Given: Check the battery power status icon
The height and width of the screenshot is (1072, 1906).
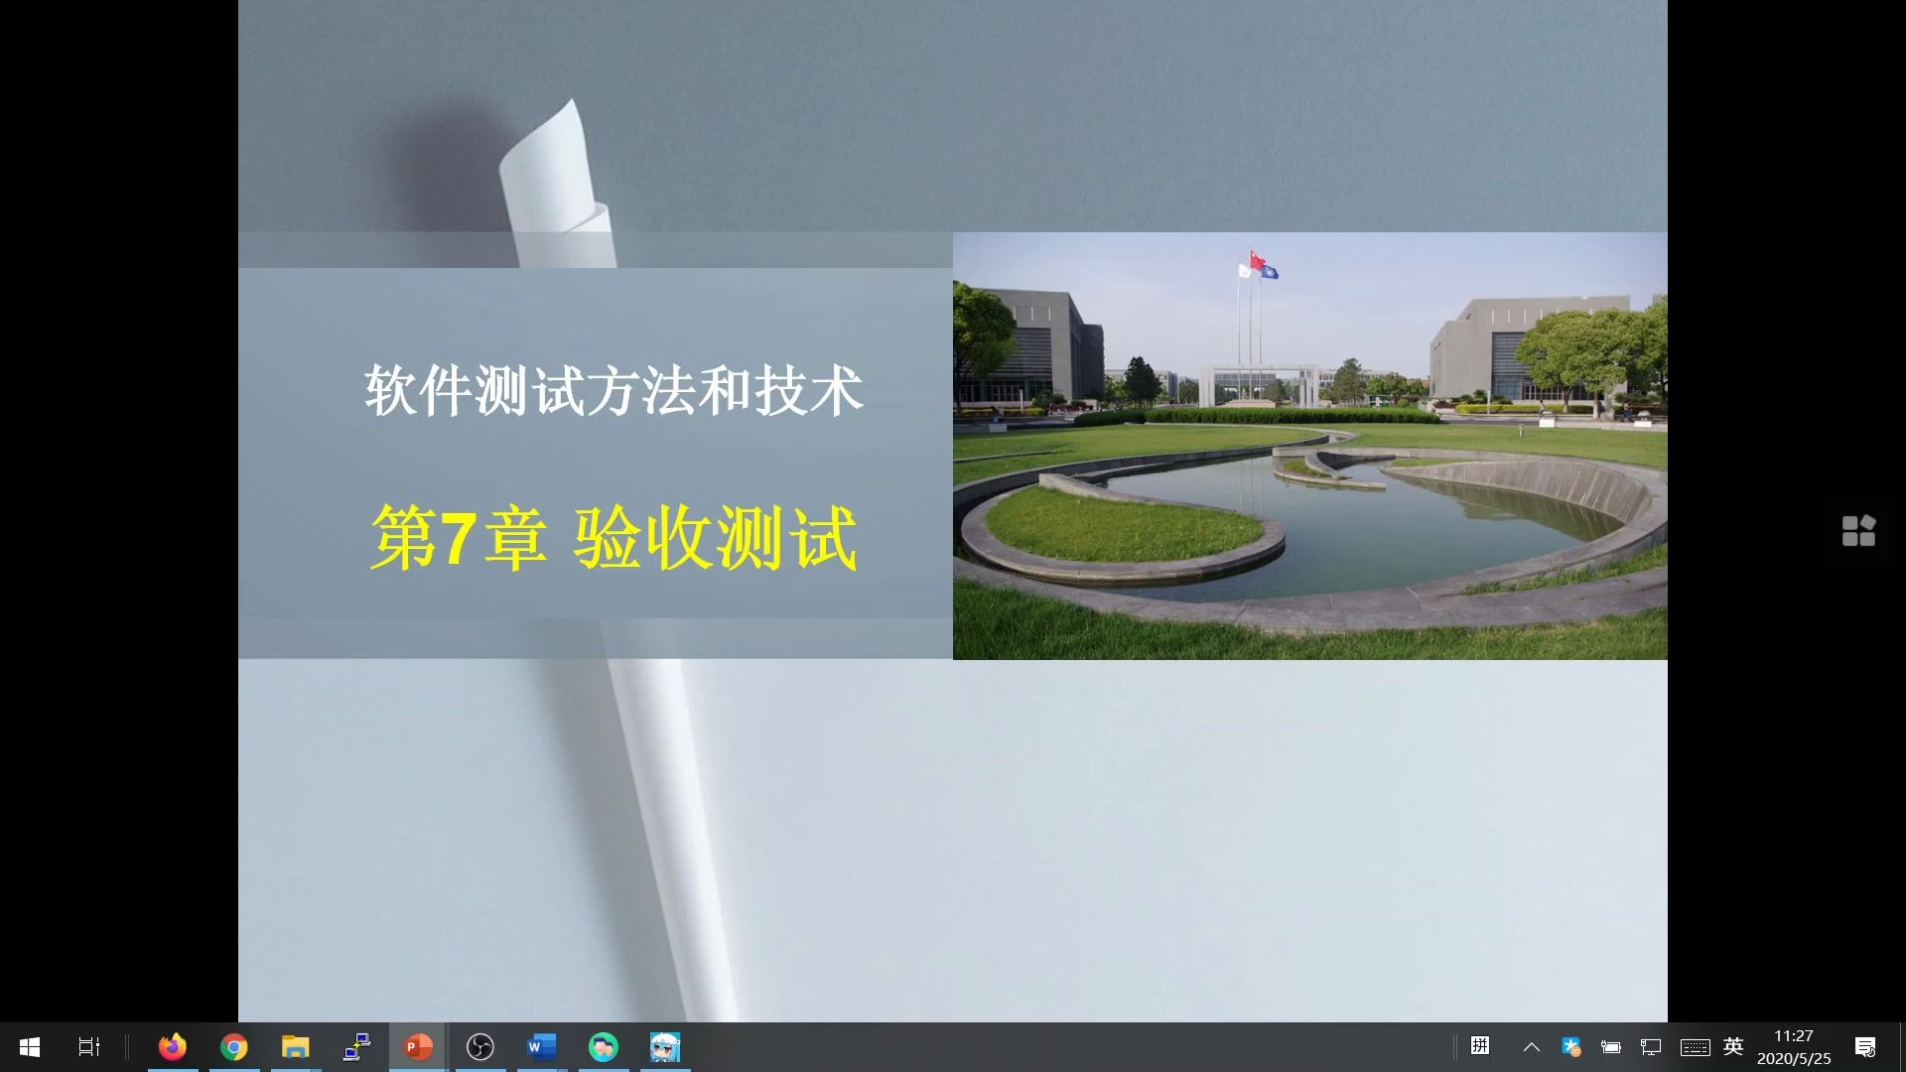Looking at the screenshot, I should point(1611,1047).
